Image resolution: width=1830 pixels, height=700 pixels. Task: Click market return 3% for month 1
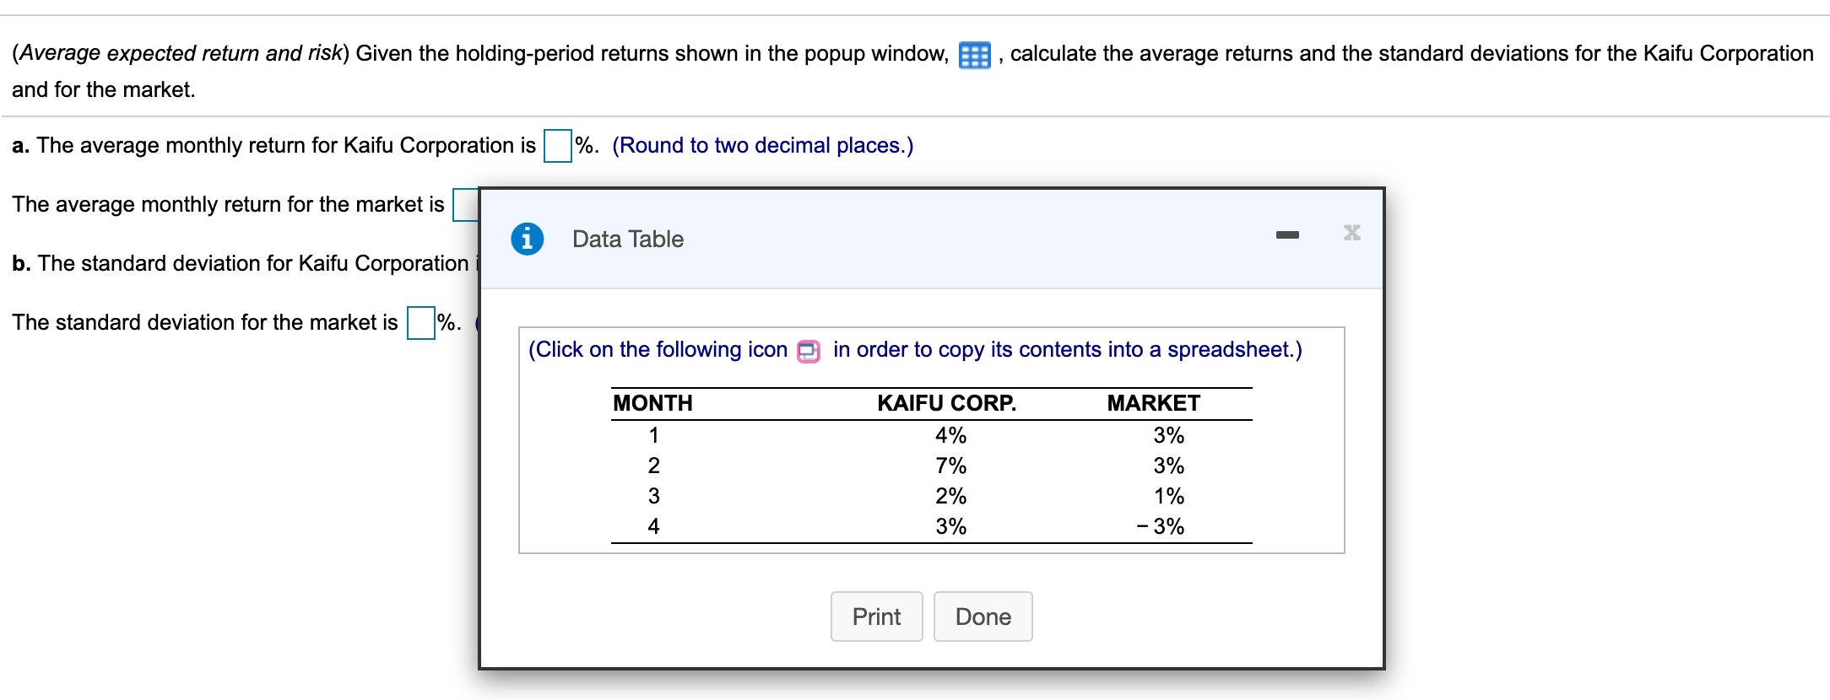click(x=1169, y=435)
